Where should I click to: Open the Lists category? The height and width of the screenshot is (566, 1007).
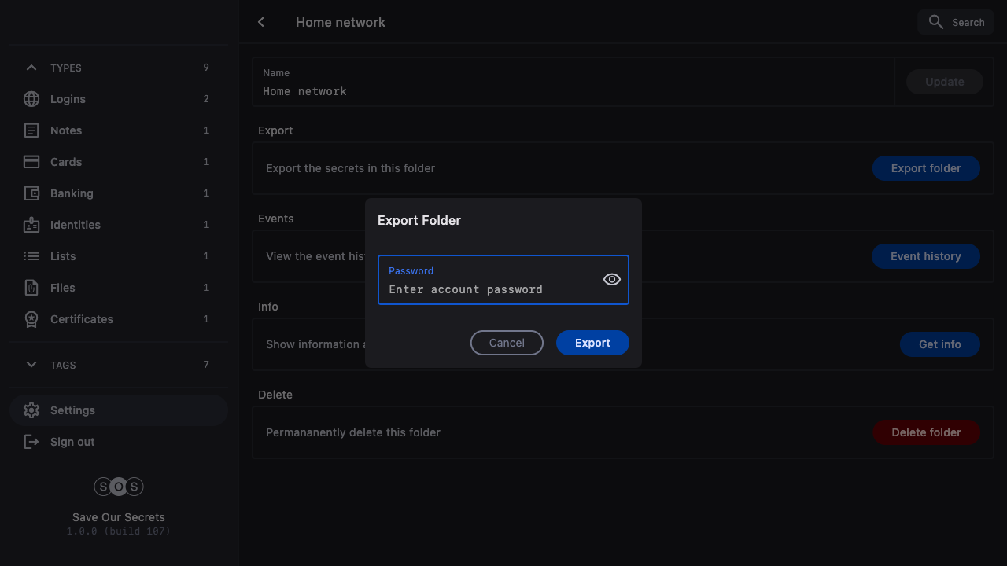(x=63, y=256)
